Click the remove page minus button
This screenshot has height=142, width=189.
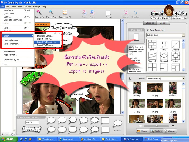7,134
